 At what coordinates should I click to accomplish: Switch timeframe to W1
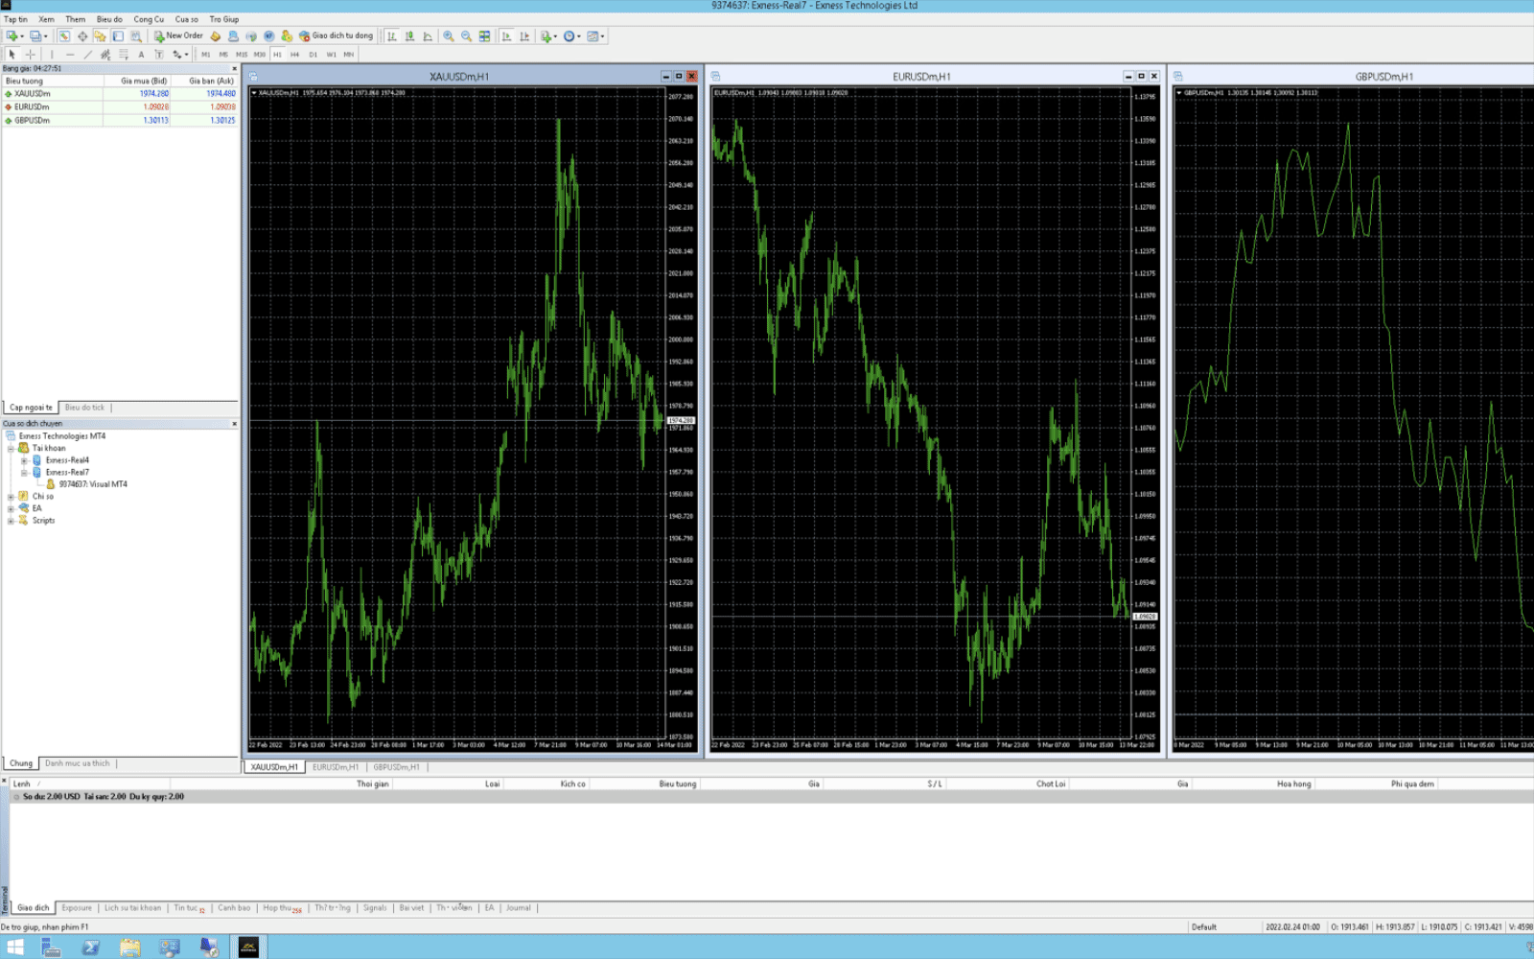click(331, 55)
